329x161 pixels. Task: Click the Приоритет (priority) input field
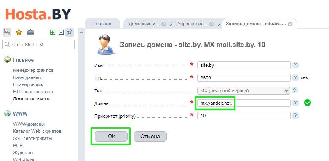click(244, 116)
